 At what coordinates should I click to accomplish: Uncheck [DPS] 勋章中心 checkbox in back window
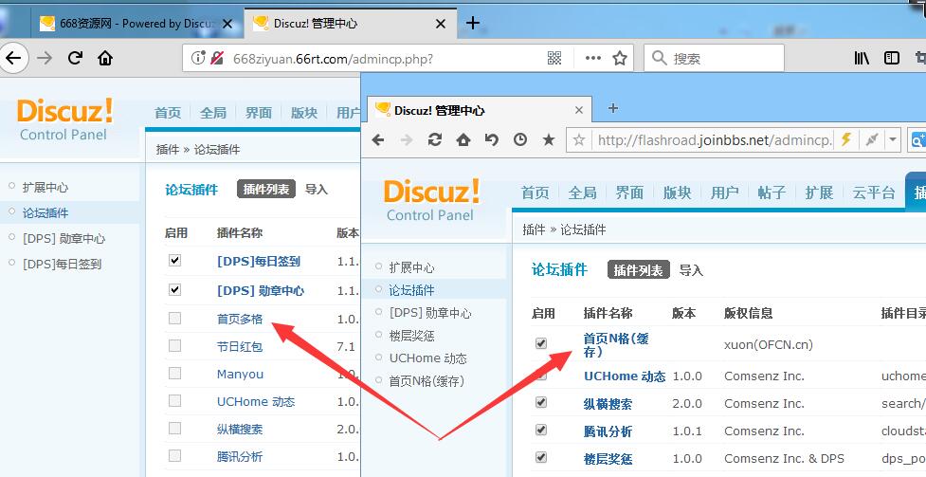(174, 289)
